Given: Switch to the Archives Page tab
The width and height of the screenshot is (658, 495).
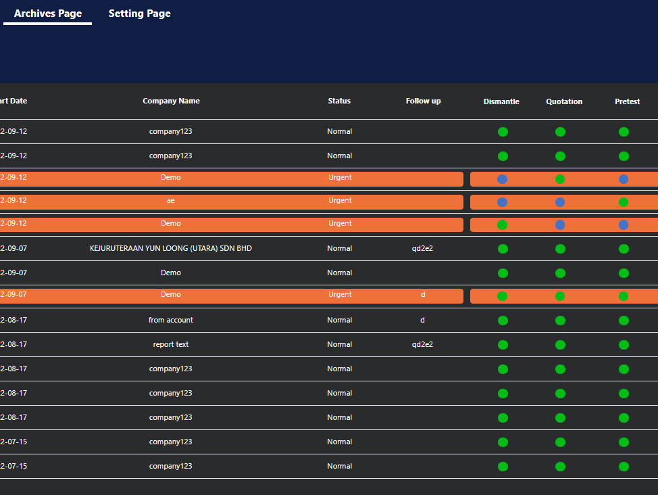Looking at the screenshot, I should click(x=48, y=14).
